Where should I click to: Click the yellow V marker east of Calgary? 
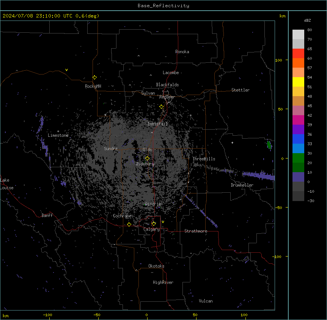pos(163,222)
